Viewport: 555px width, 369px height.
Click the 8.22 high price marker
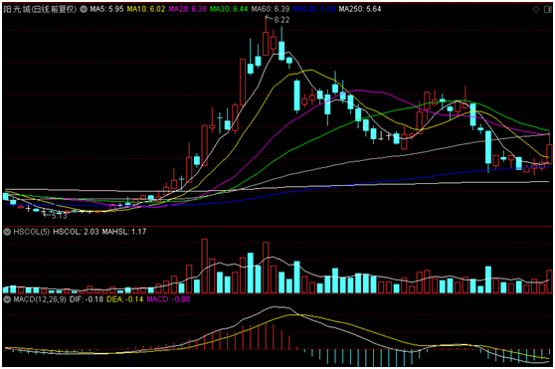point(281,20)
